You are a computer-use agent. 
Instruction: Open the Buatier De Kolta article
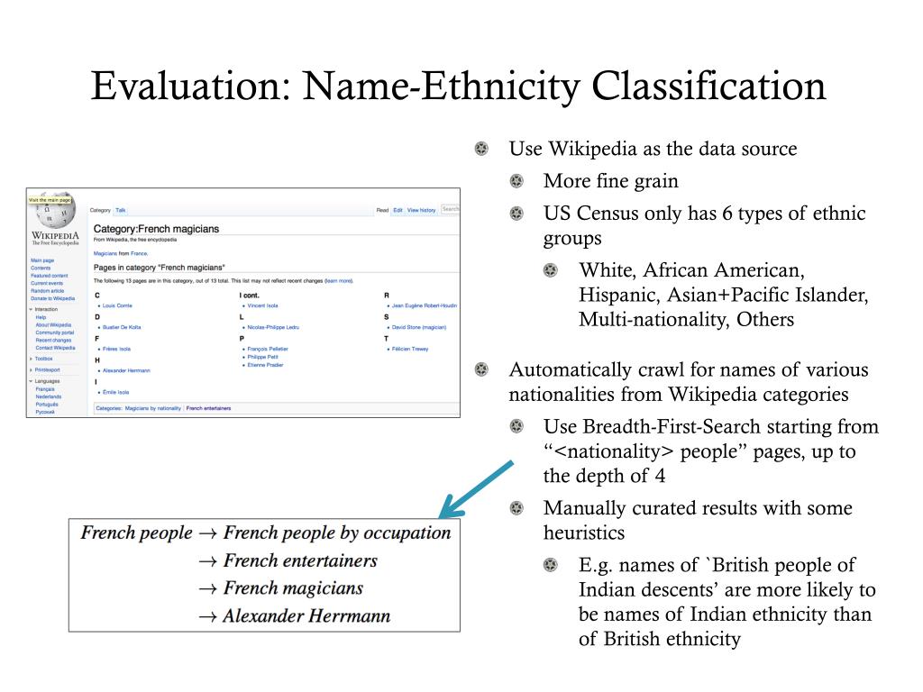click(122, 327)
